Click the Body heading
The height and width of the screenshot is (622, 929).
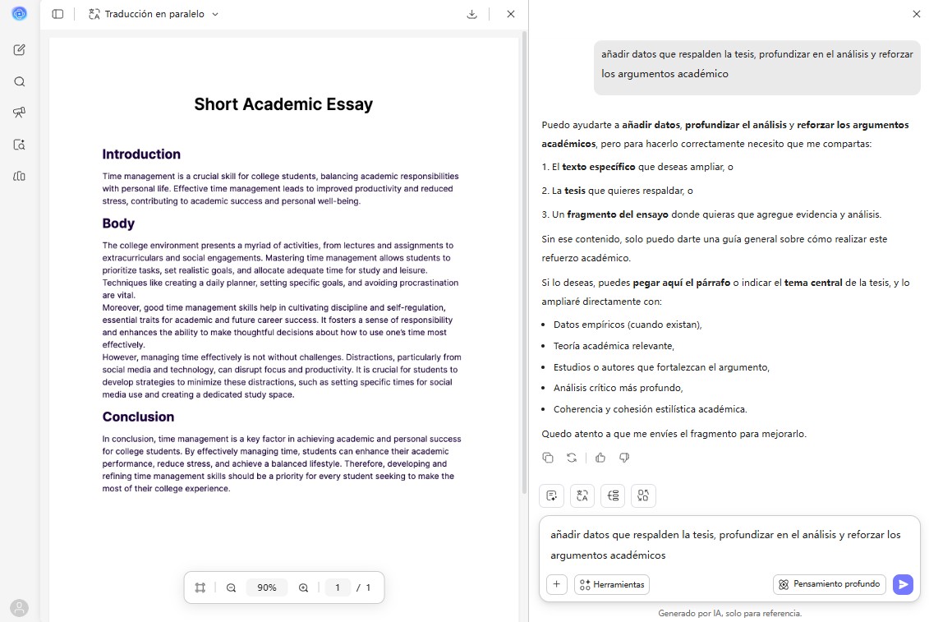coord(118,223)
